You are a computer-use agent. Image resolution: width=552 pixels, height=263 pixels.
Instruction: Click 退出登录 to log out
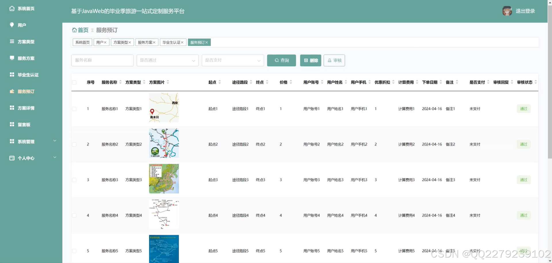525,11
